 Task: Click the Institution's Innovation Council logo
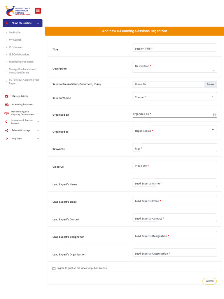click(17, 11)
